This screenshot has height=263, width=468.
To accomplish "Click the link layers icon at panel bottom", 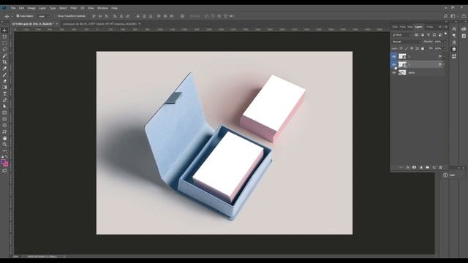I will point(401,167).
